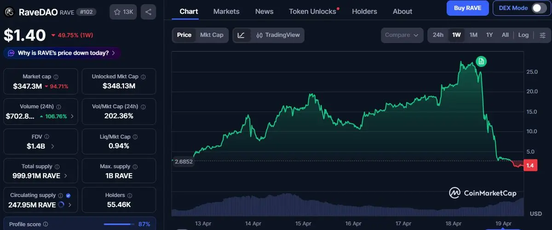Select Price chart view

[184, 35]
